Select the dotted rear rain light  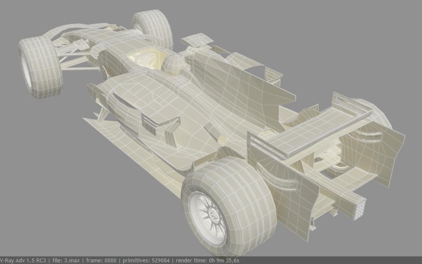point(358,209)
